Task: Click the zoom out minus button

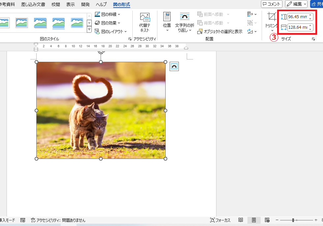Action: click(x=277, y=220)
